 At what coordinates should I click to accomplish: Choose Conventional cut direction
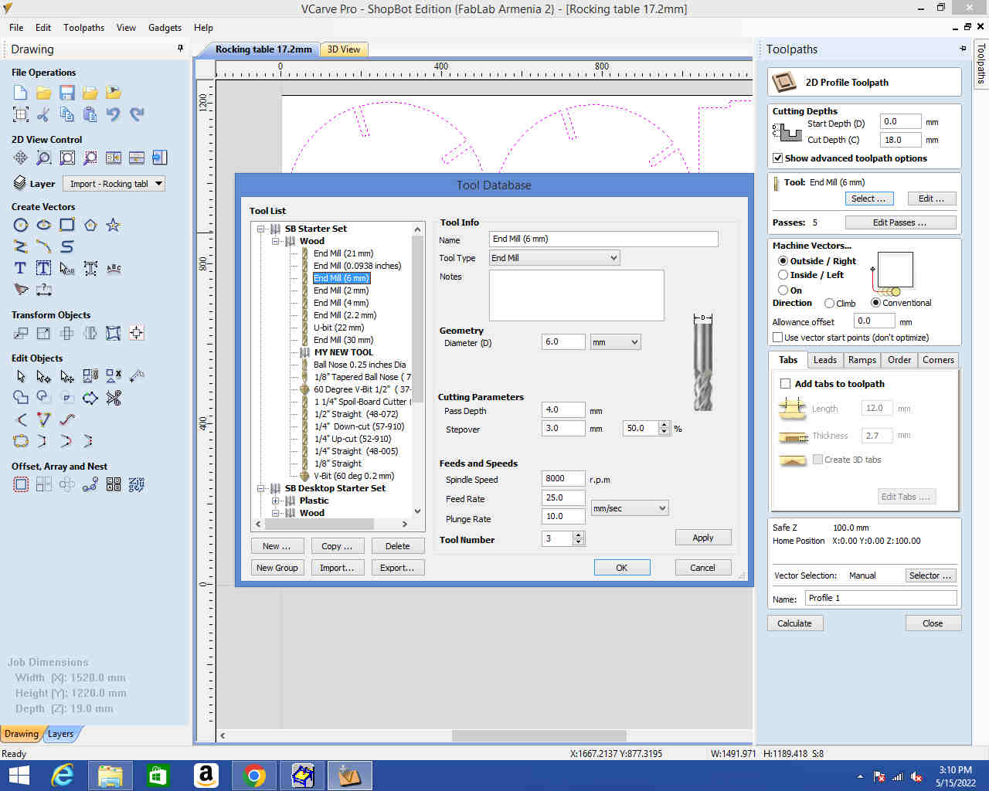(875, 303)
